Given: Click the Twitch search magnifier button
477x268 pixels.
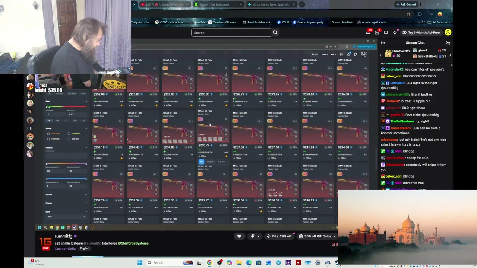Looking at the screenshot, I should pyautogui.click(x=275, y=33).
